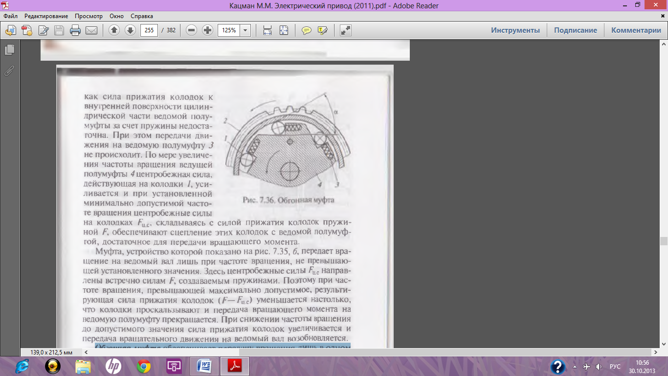Print the document with the printer icon
The width and height of the screenshot is (668, 376).
click(x=75, y=30)
